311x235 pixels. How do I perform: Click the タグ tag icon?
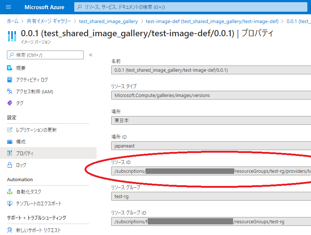click(10, 103)
